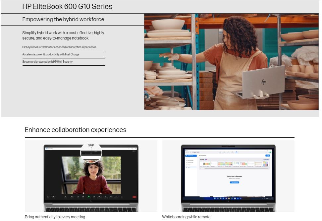Click the red End button in video call
The width and height of the screenshot is (322, 221).
[134, 197]
